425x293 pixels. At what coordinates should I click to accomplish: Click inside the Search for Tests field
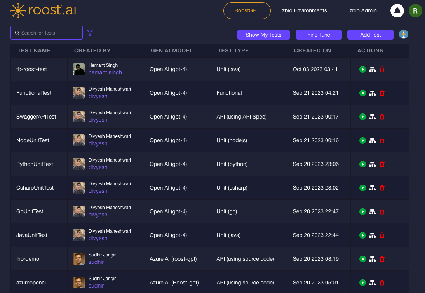(x=46, y=33)
